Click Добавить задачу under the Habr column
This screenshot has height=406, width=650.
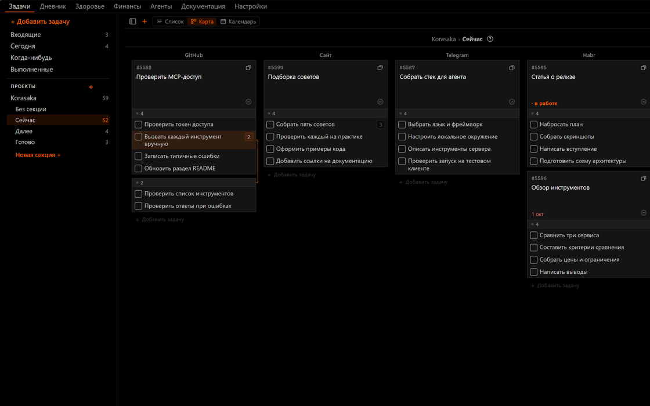(x=555, y=285)
